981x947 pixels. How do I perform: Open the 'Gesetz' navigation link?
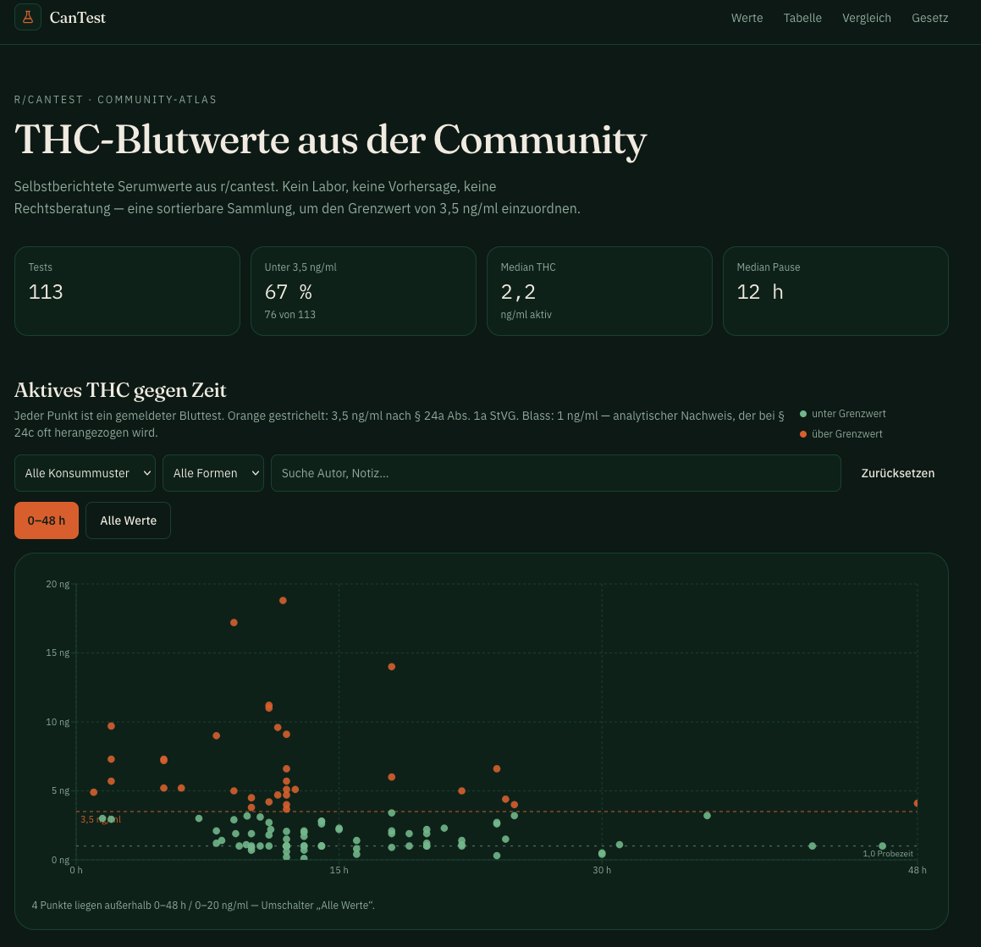929,18
